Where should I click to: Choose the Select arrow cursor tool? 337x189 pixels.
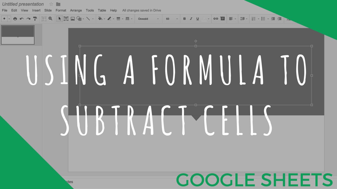60,19
